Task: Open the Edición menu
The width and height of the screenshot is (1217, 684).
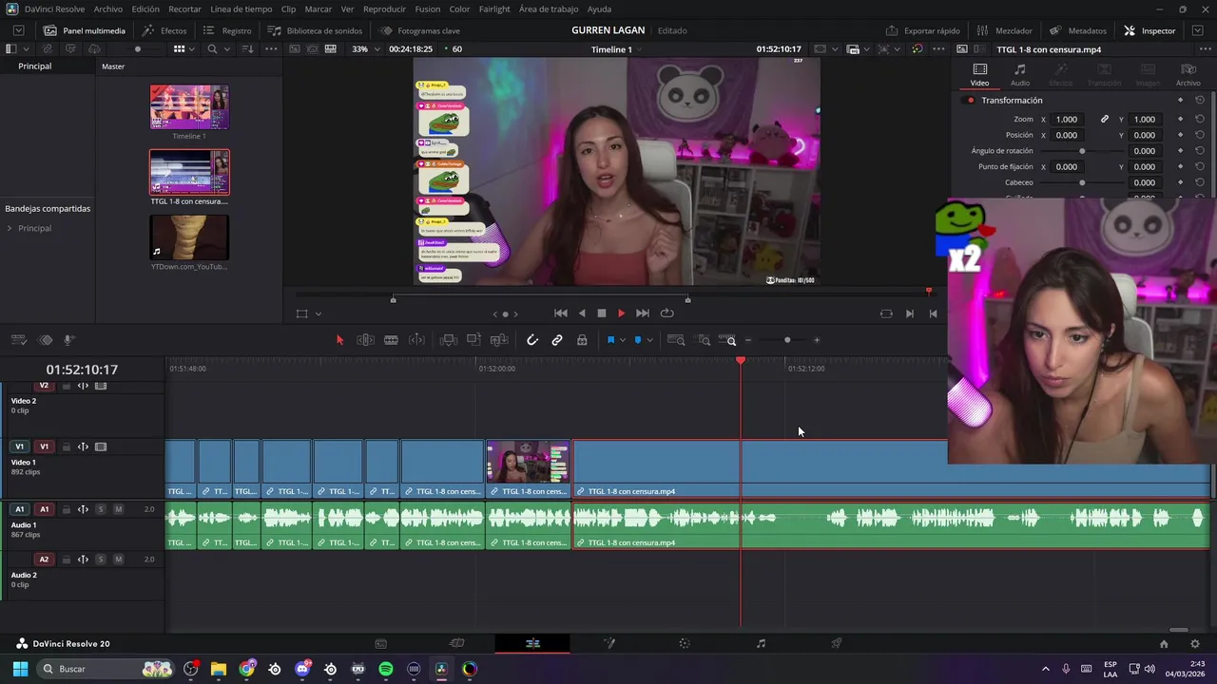Action: [x=145, y=9]
